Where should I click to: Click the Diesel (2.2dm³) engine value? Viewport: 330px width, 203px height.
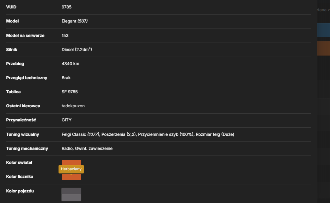[x=77, y=50]
